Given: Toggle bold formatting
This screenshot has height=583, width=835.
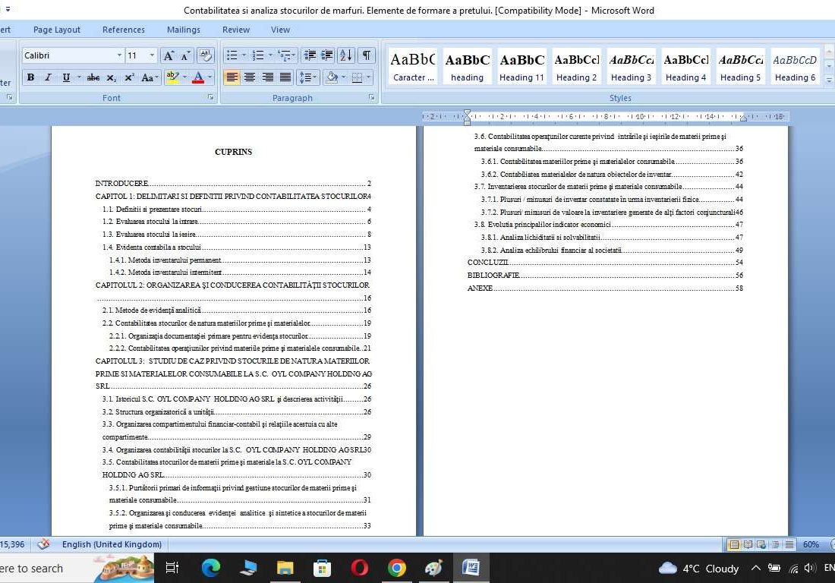Looking at the screenshot, I should [30, 77].
